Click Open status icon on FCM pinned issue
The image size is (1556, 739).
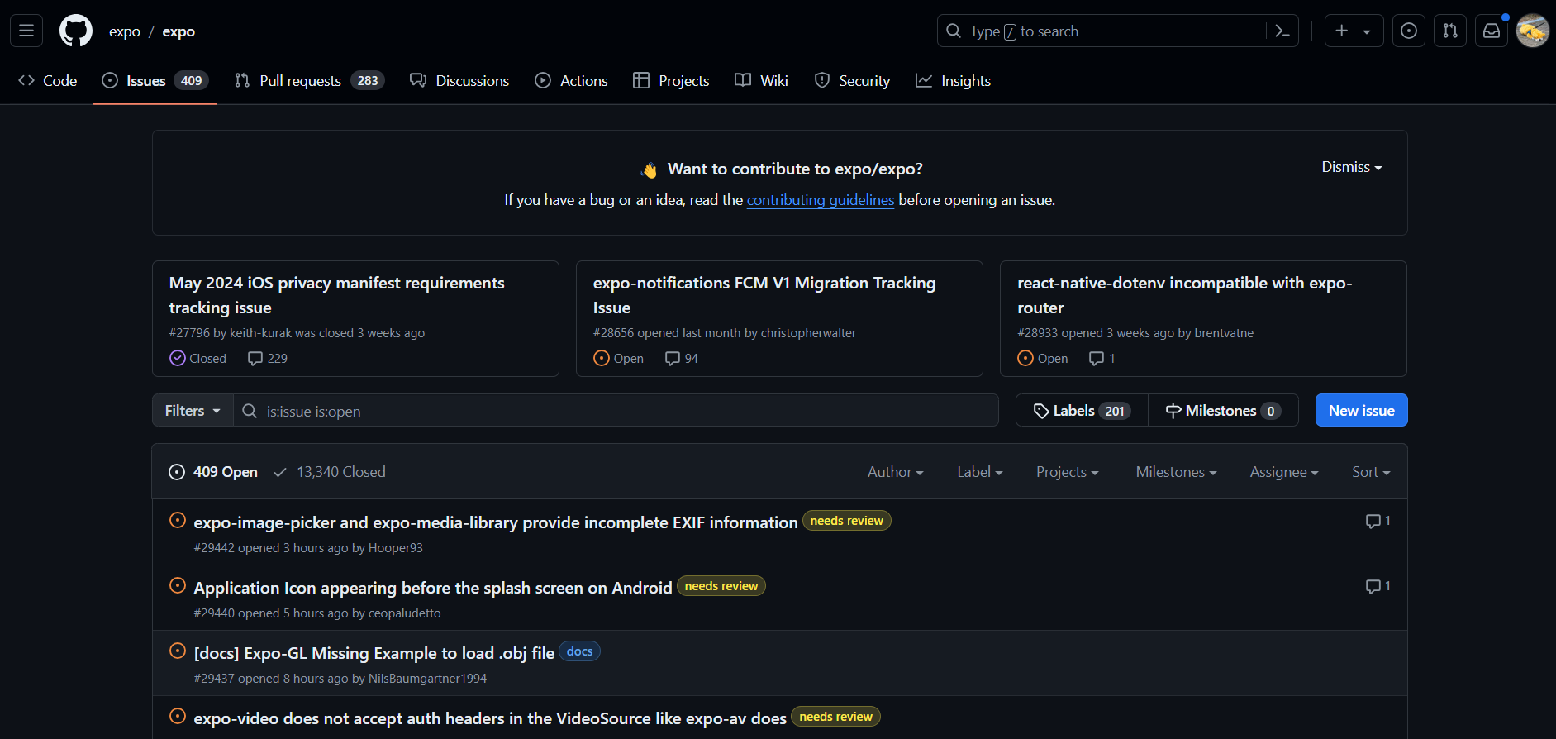tap(602, 358)
